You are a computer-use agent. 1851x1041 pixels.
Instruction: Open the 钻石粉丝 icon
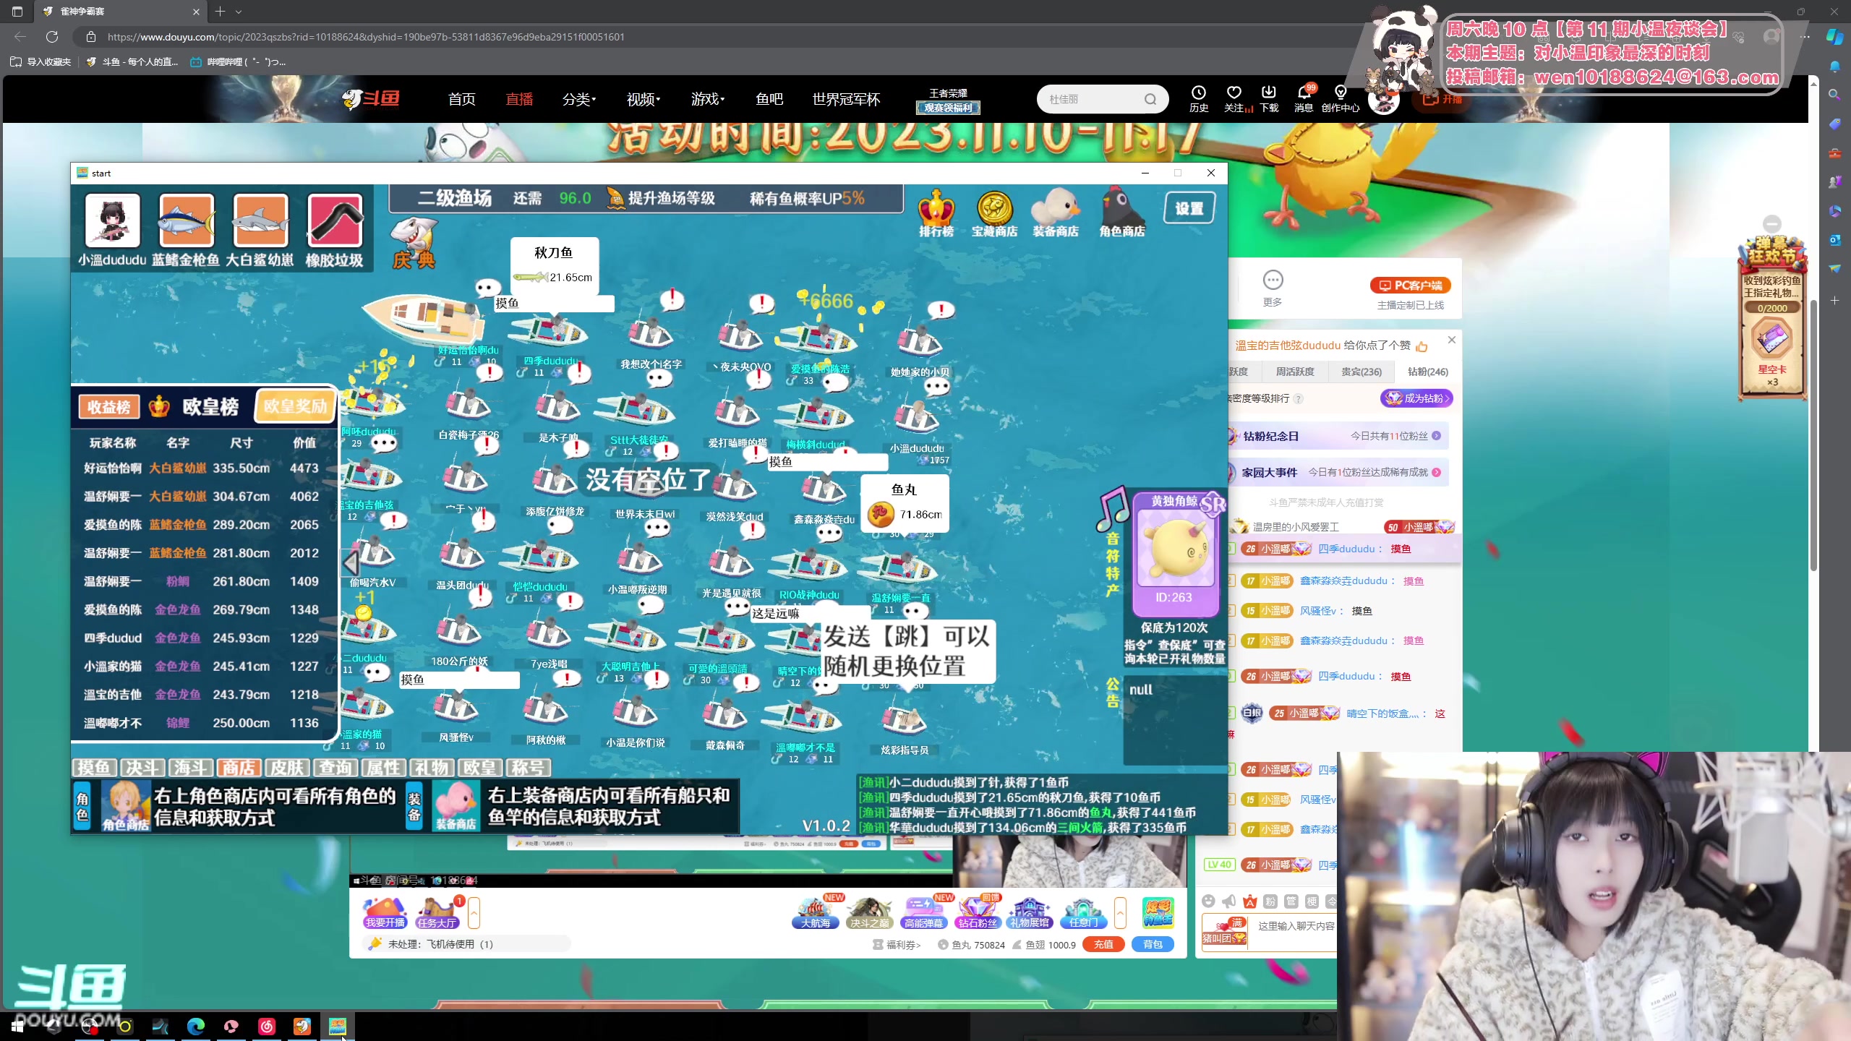point(978,912)
